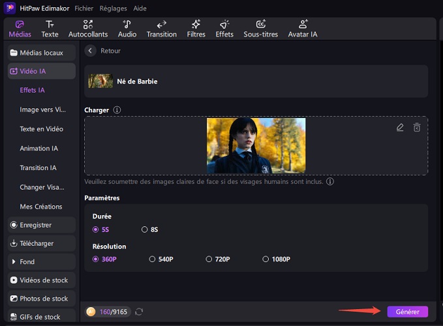Delete the uploaded image with trash icon

click(417, 128)
